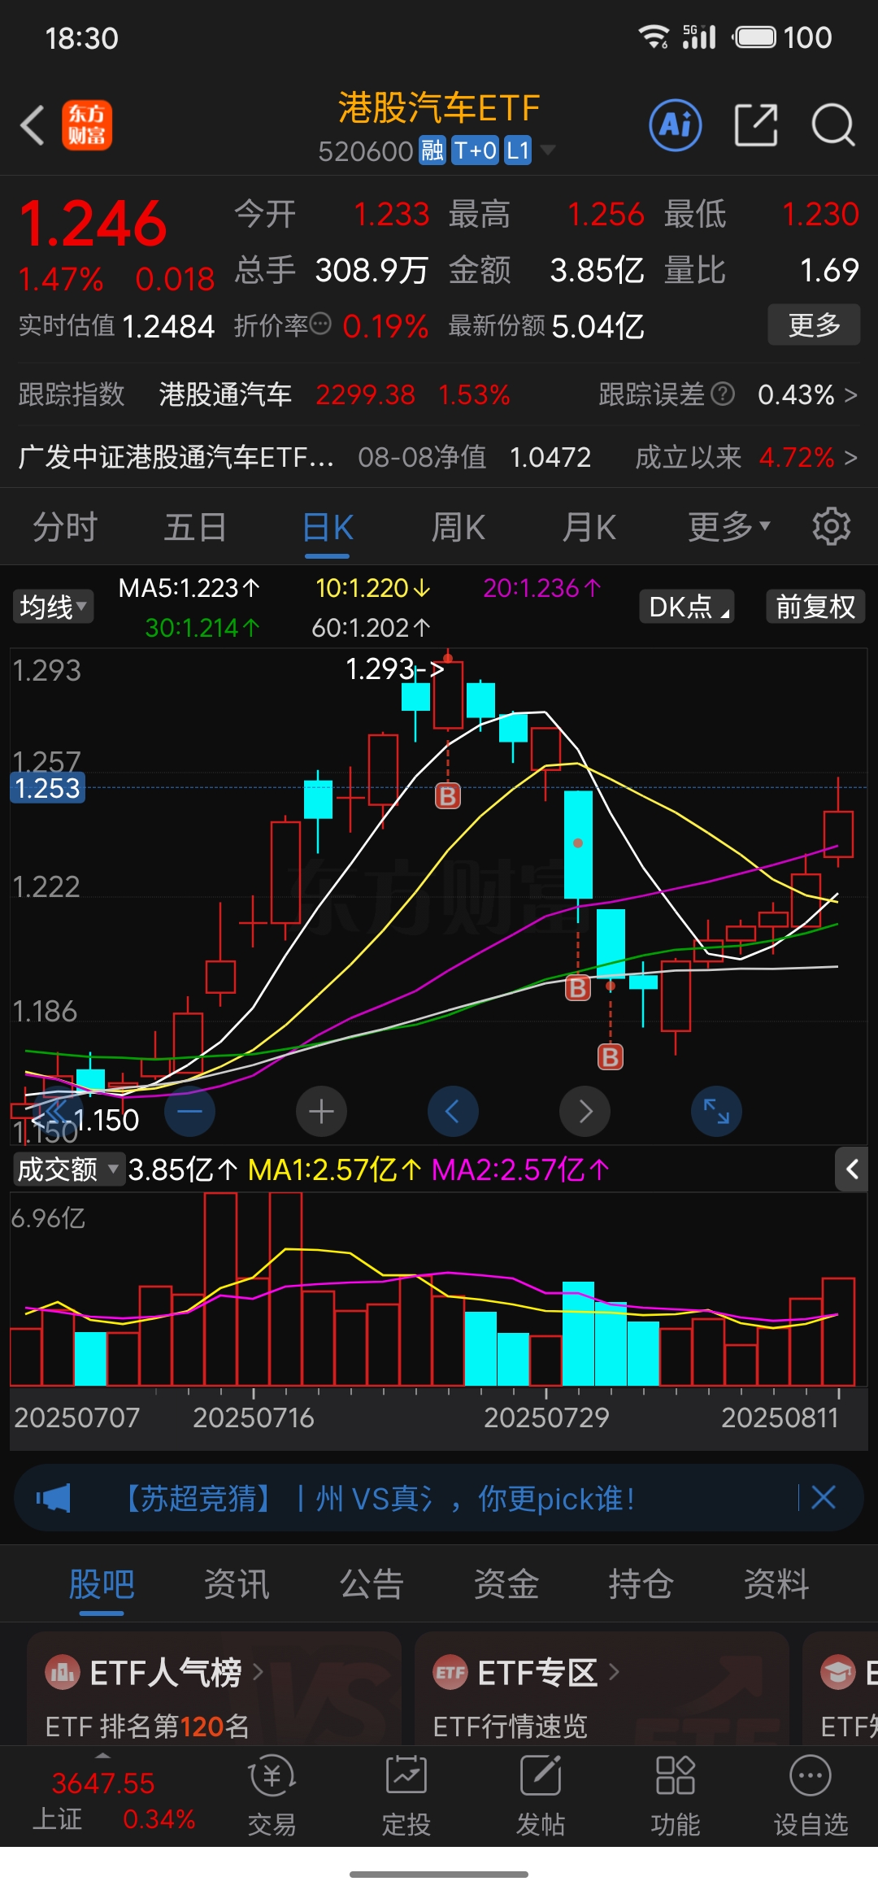This screenshot has height=1903, width=878.
Task: Open ETF专区 card
Action: click(x=602, y=1688)
